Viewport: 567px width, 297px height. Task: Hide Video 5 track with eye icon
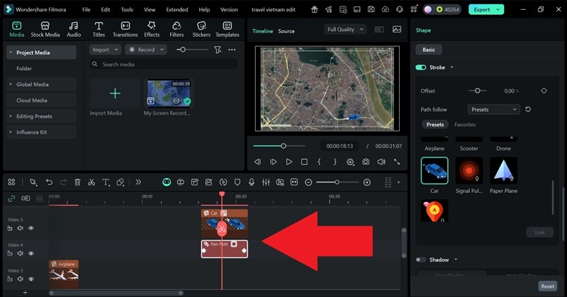click(x=31, y=228)
